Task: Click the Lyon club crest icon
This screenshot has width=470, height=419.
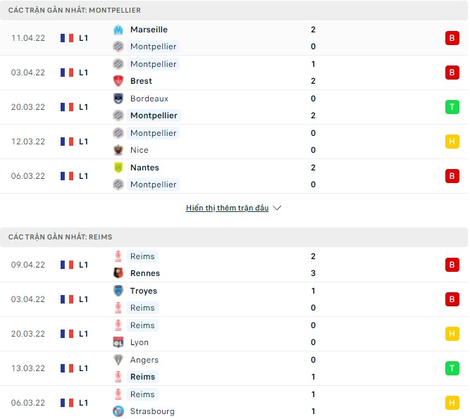Action: pyautogui.click(x=118, y=342)
